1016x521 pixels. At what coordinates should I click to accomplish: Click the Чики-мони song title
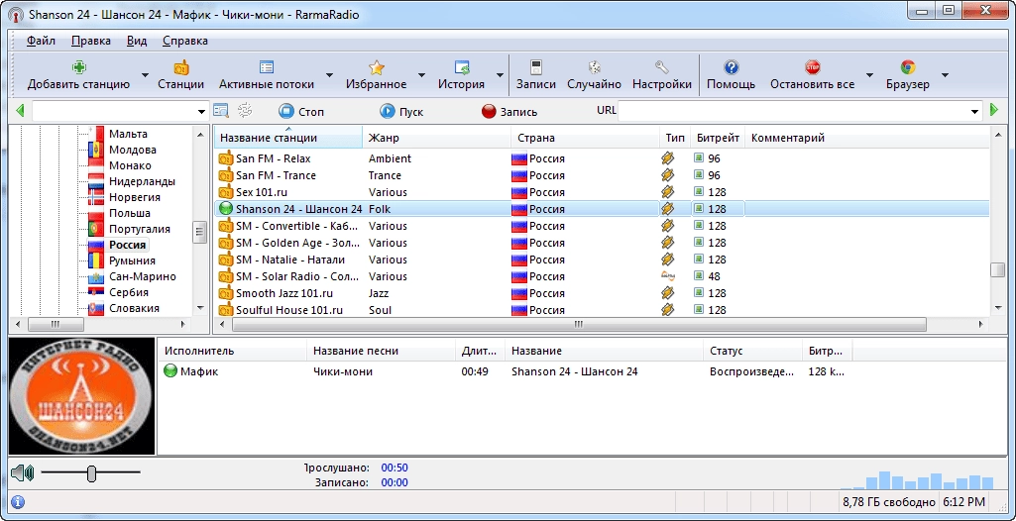pyautogui.click(x=343, y=371)
